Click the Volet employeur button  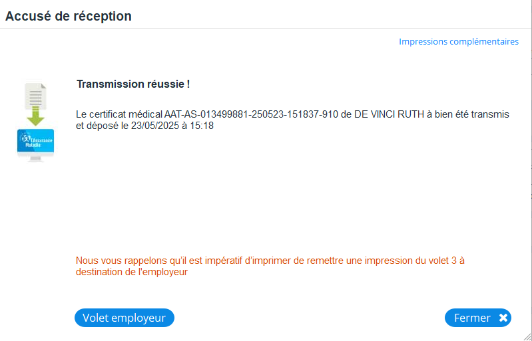pyautogui.click(x=124, y=318)
